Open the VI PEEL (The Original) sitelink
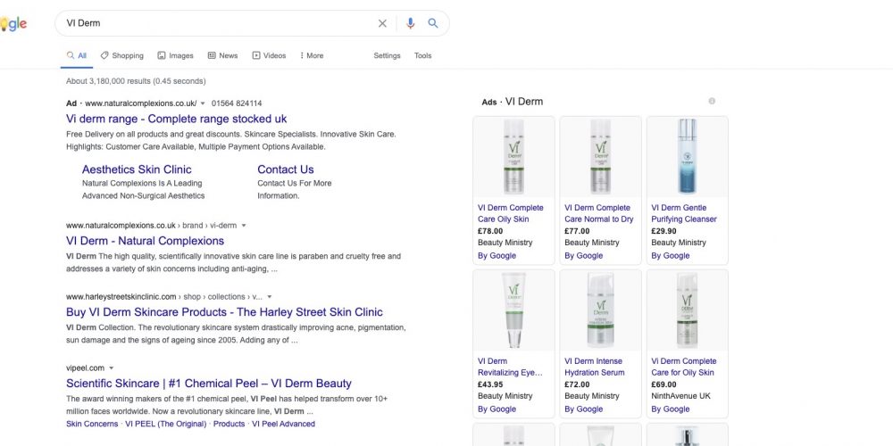This screenshot has width=893, height=446. click(x=166, y=424)
